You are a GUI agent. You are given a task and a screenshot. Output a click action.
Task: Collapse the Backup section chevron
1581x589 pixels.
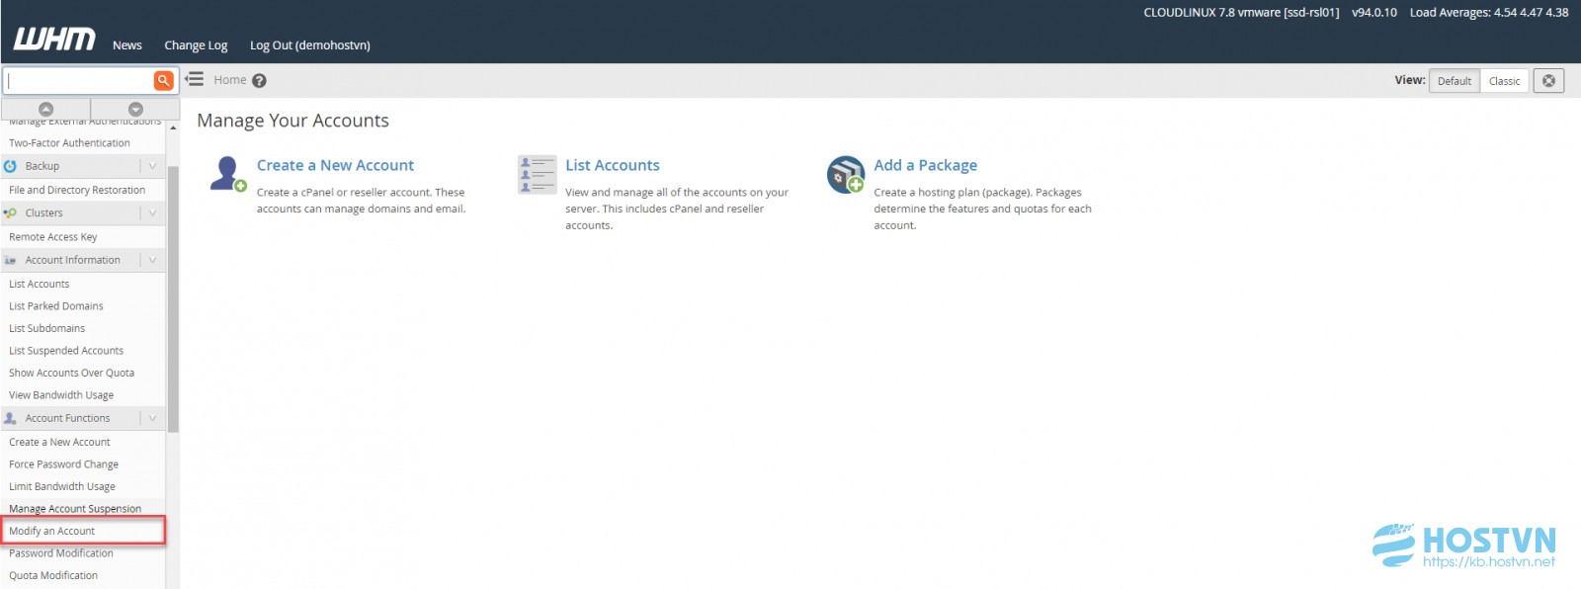point(152,166)
